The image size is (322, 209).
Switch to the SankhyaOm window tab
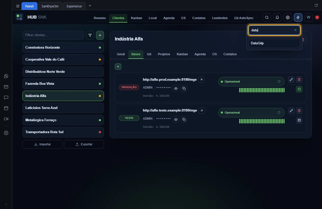click(x=50, y=6)
